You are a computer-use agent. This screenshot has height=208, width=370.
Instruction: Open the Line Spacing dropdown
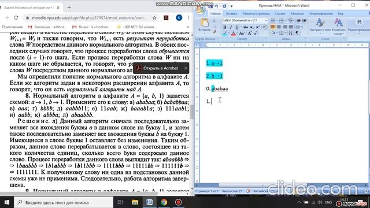point(298,27)
